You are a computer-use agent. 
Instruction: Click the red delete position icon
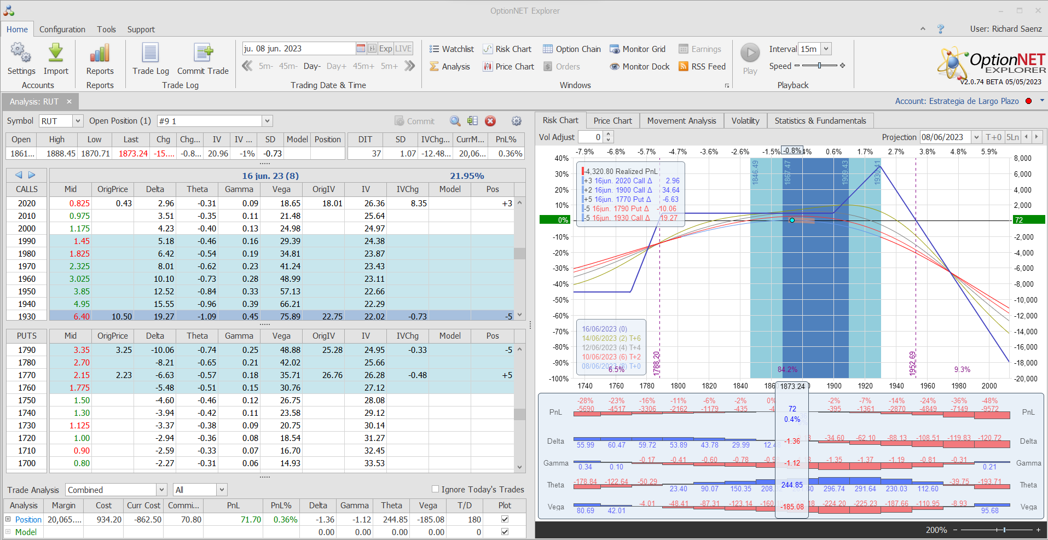tap(490, 121)
